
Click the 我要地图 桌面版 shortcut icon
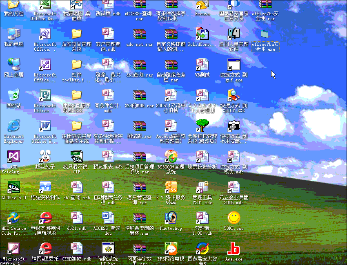point(77,5)
